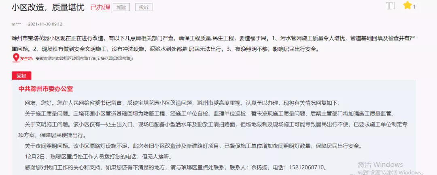Viewport: 437px width, 175px height.
Task: Click the 激活 Windows watermark text
Action: [380, 164]
